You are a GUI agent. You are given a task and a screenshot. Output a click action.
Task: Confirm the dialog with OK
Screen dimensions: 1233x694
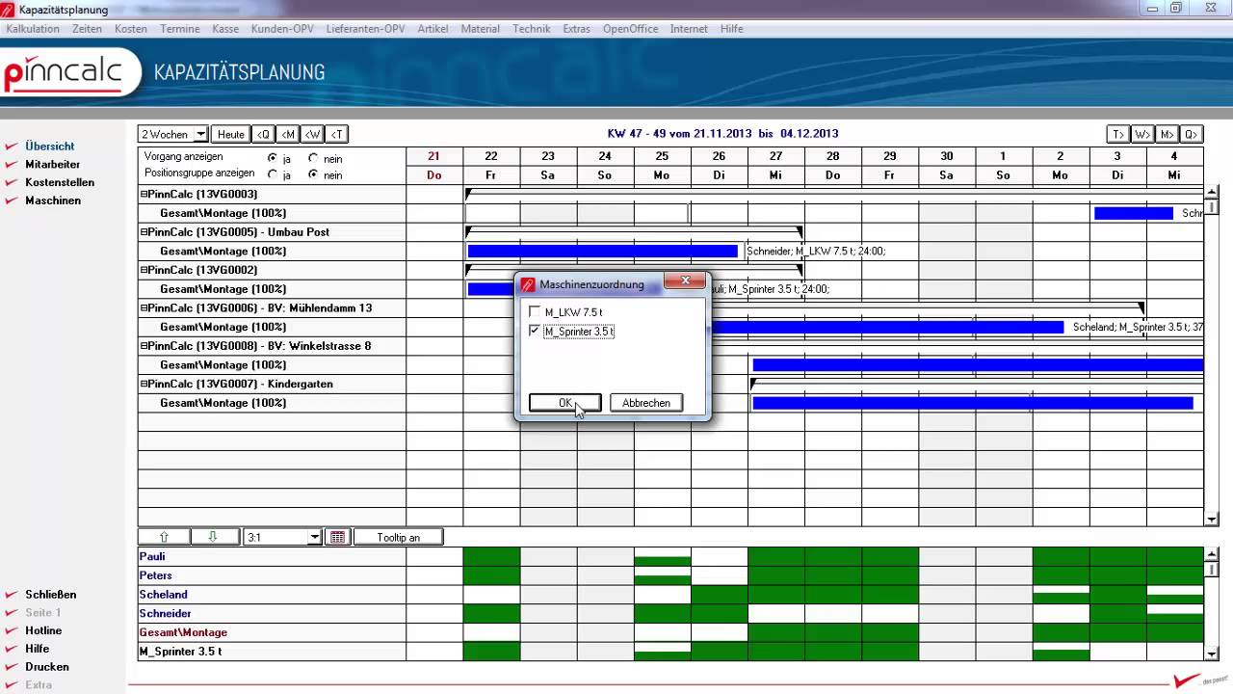coord(564,403)
